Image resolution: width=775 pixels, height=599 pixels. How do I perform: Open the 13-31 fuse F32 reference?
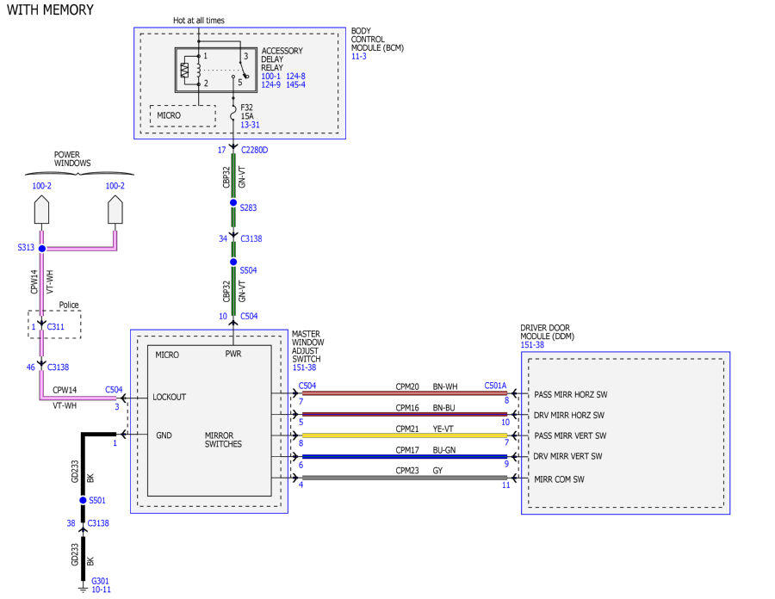point(250,125)
